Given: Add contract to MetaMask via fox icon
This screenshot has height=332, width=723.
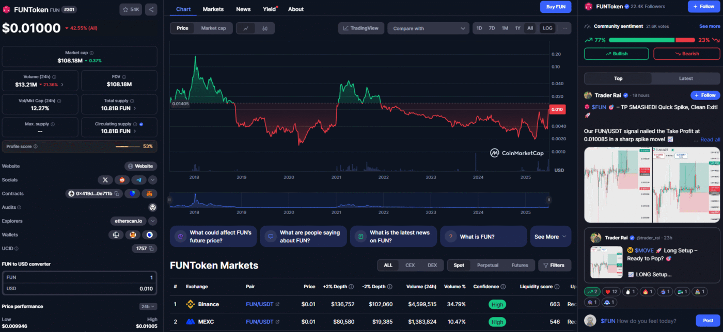Looking at the screenshot, I should (x=150, y=194).
